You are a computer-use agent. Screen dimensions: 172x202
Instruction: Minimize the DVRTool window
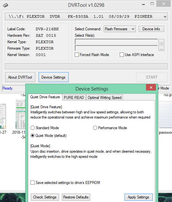[143, 5]
